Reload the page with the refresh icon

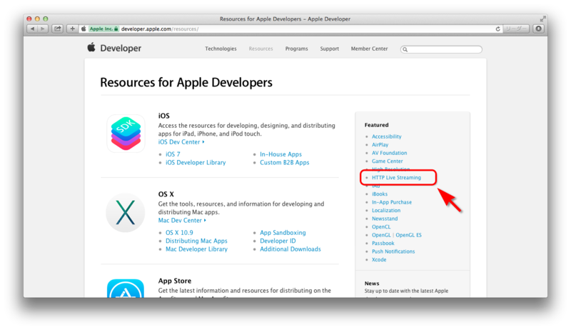(x=497, y=29)
